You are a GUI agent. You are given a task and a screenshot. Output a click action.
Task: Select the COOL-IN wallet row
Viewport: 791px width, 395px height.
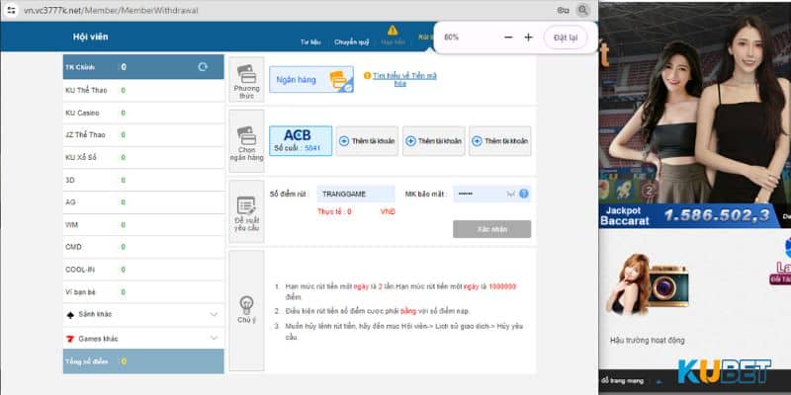pyautogui.click(x=143, y=270)
